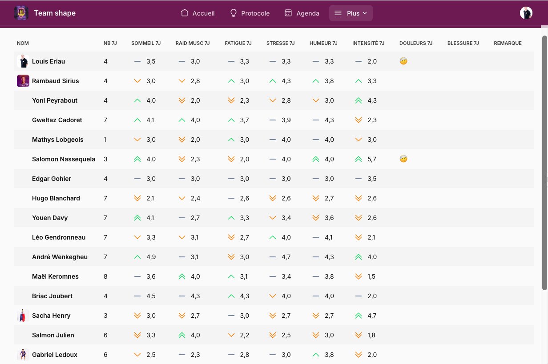The width and height of the screenshot is (548, 364).
Task: Select the Salmon Julien row name
Action: click(53, 335)
